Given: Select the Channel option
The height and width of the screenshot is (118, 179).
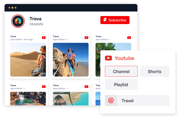Looking at the screenshot, I should 121,71.
